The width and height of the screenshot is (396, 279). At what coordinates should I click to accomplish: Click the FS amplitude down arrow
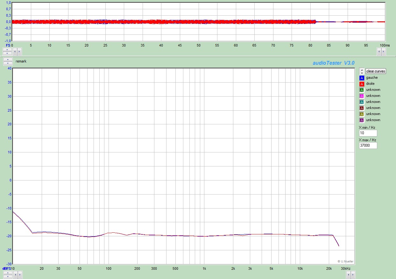[x=7, y=53]
